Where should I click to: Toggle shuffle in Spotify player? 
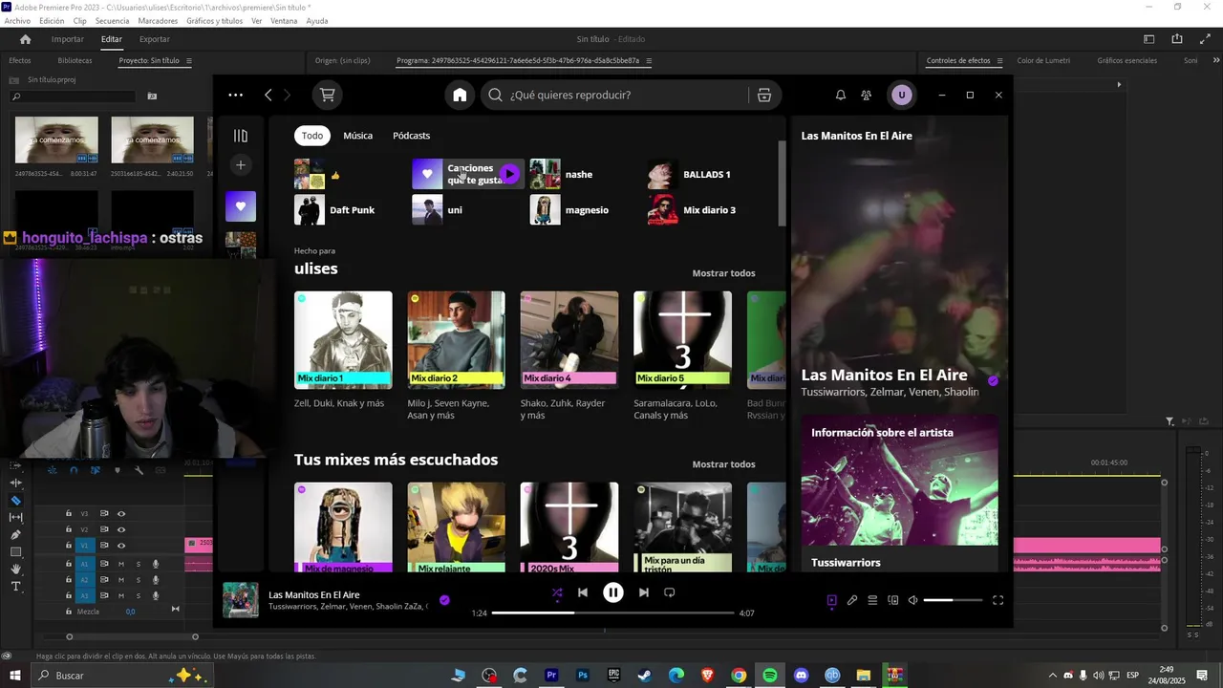[557, 592]
